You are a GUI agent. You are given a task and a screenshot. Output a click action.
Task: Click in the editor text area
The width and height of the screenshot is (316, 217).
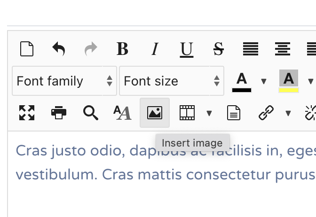(x=160, y=188)
